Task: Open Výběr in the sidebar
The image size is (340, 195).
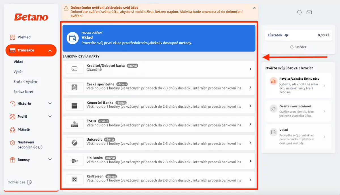Action: [x=18, y=72]
